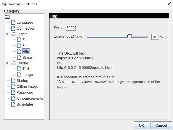The image size is (173, 130).
Task: Click the Output folder icon
Action: tap(13, 34)
